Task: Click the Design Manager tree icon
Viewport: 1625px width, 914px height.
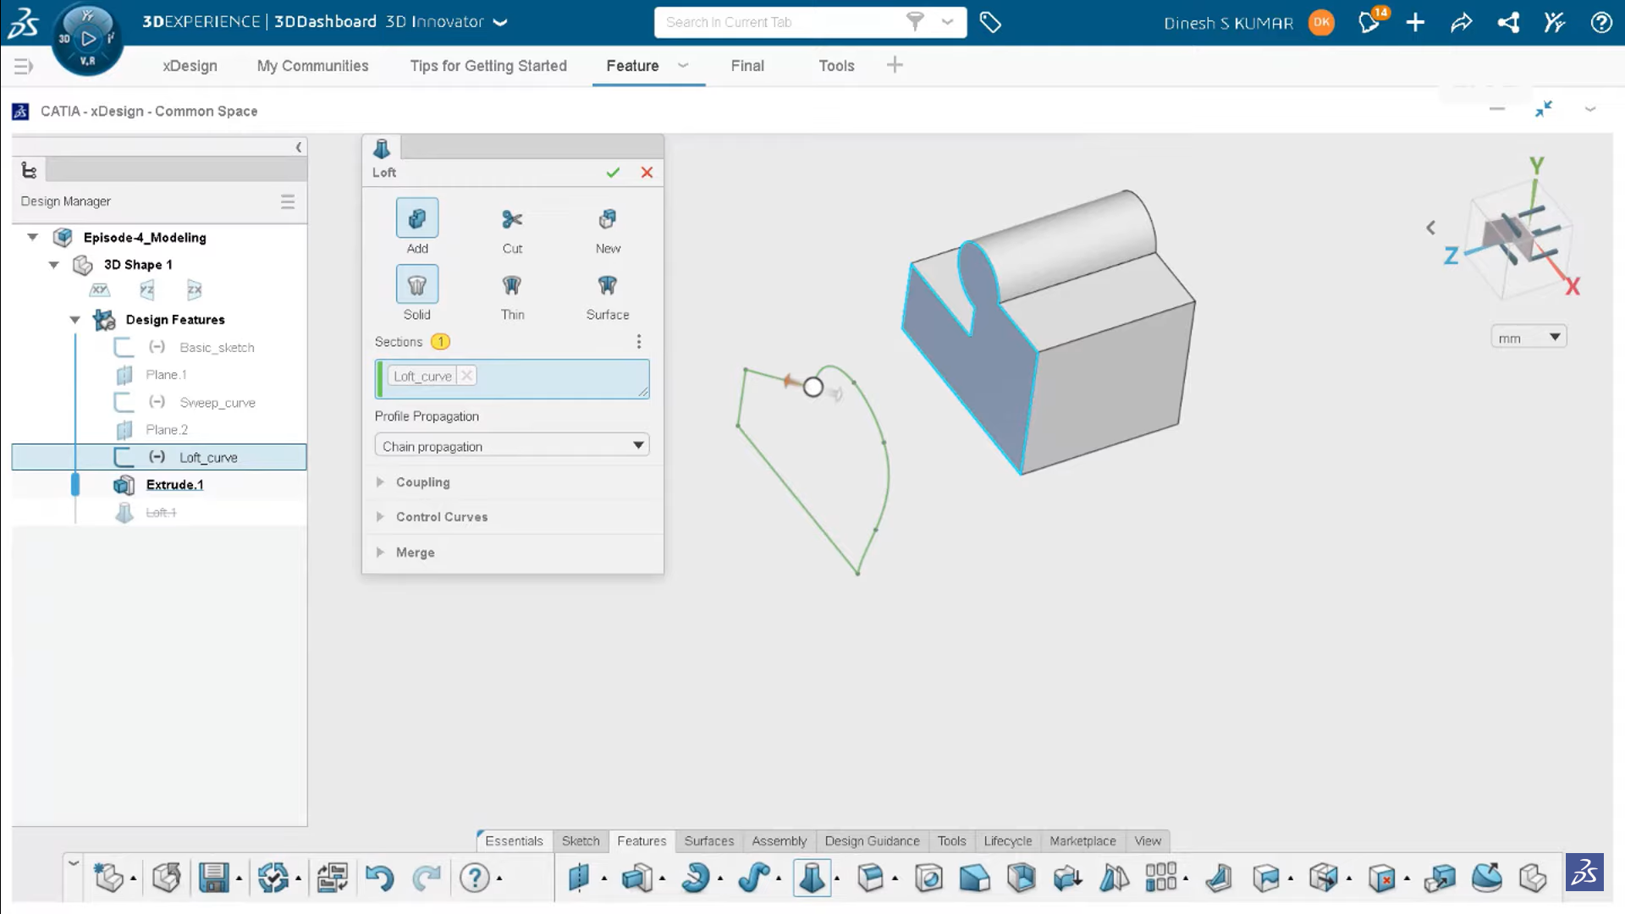Action: [x=29, y=170]
